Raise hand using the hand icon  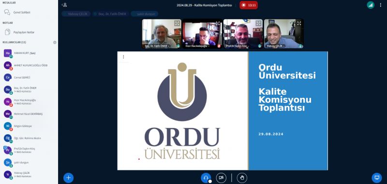click(x=242, y=178)
